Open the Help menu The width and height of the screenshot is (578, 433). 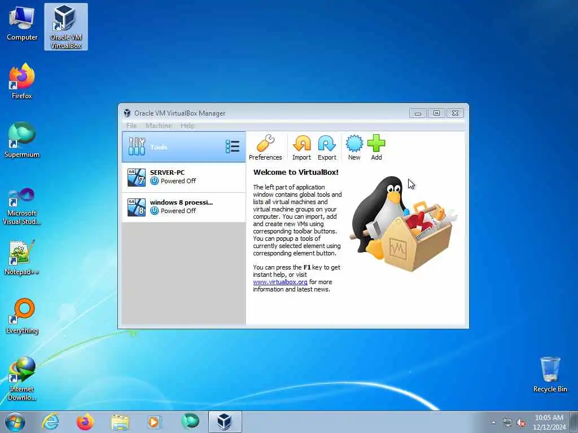coord(187,126)
